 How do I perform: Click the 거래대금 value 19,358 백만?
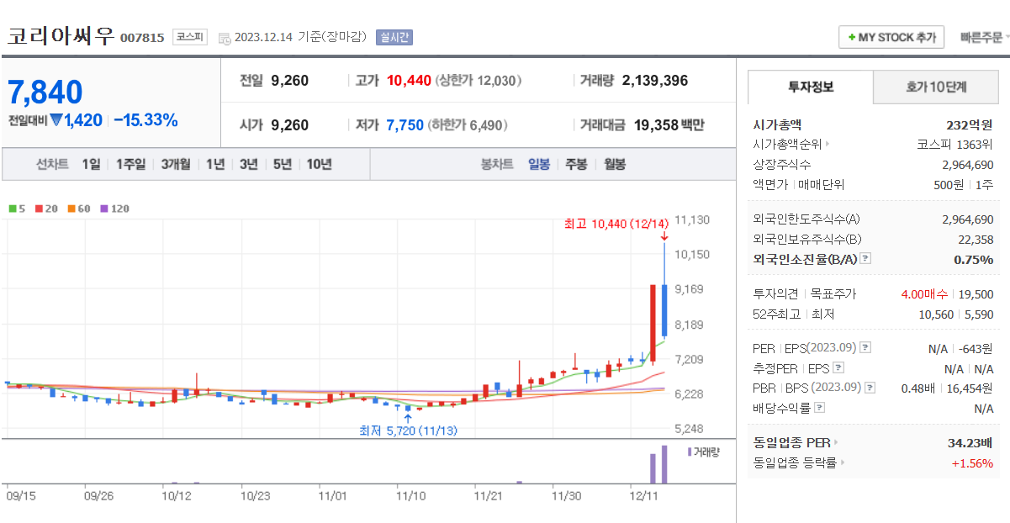(669, 125)
